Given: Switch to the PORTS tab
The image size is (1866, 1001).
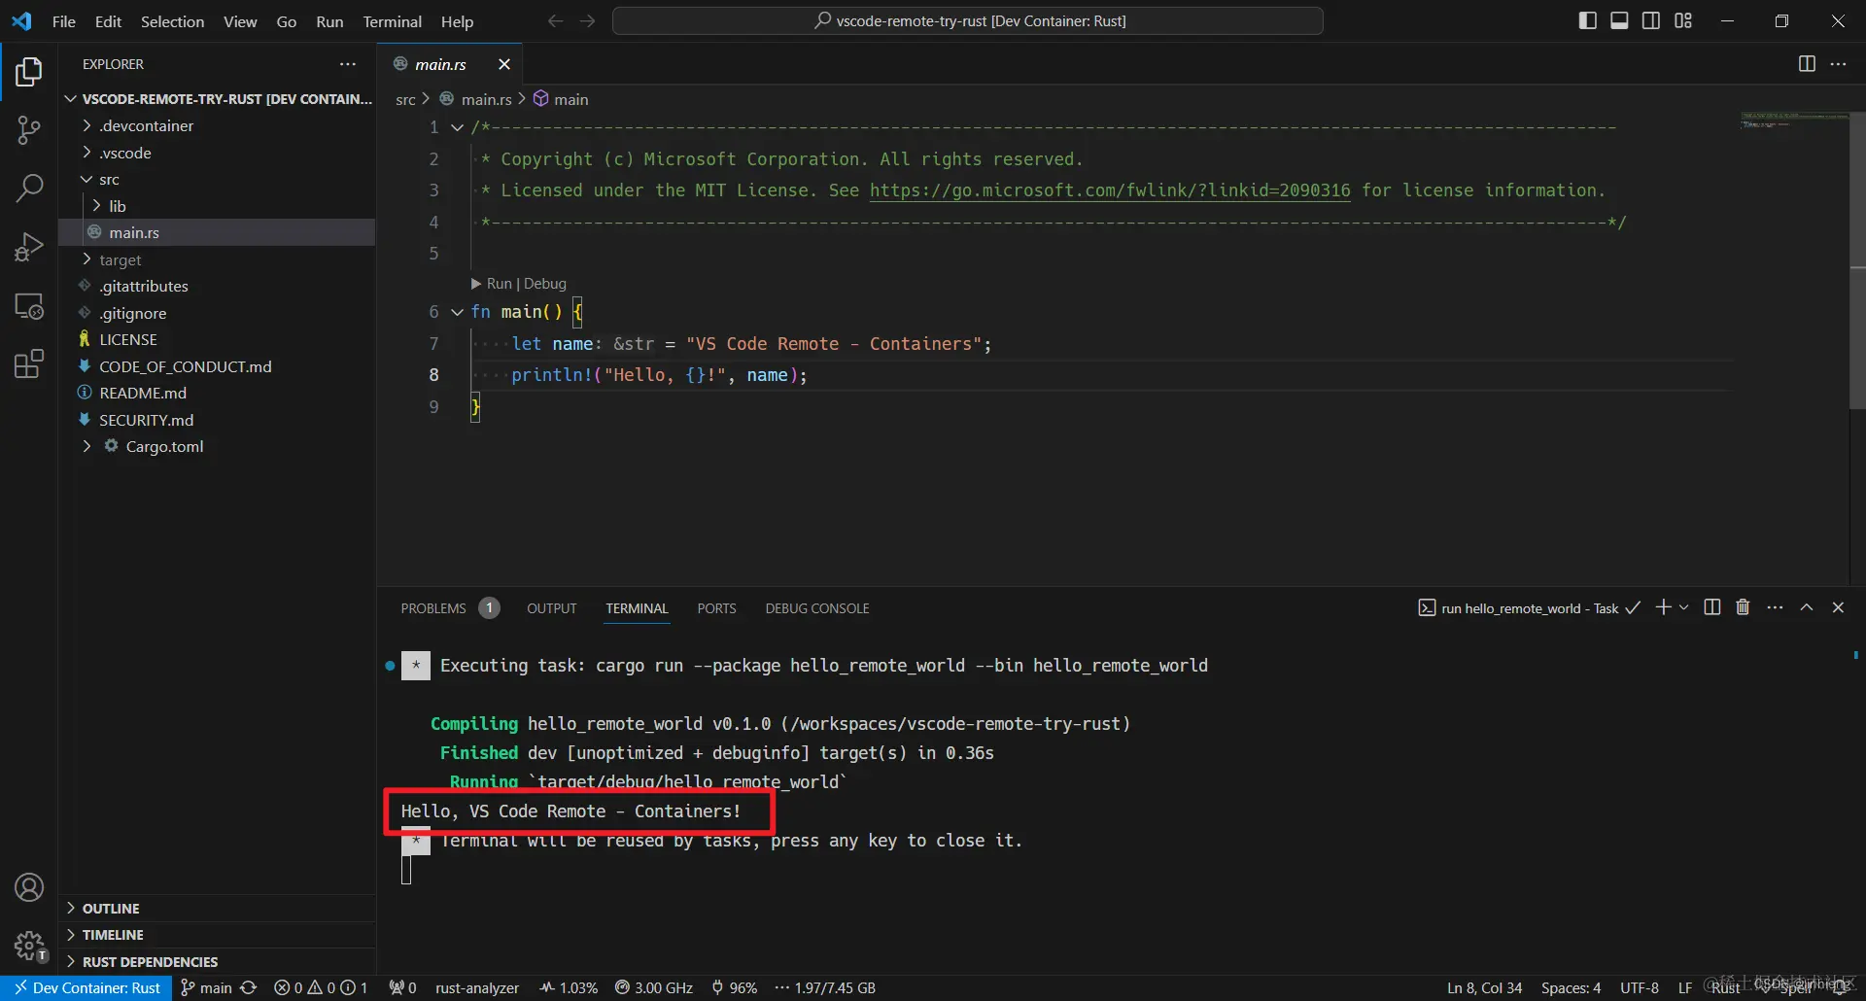Looking at the screenshot, I should pyautogui.click(x=716, y=608).
